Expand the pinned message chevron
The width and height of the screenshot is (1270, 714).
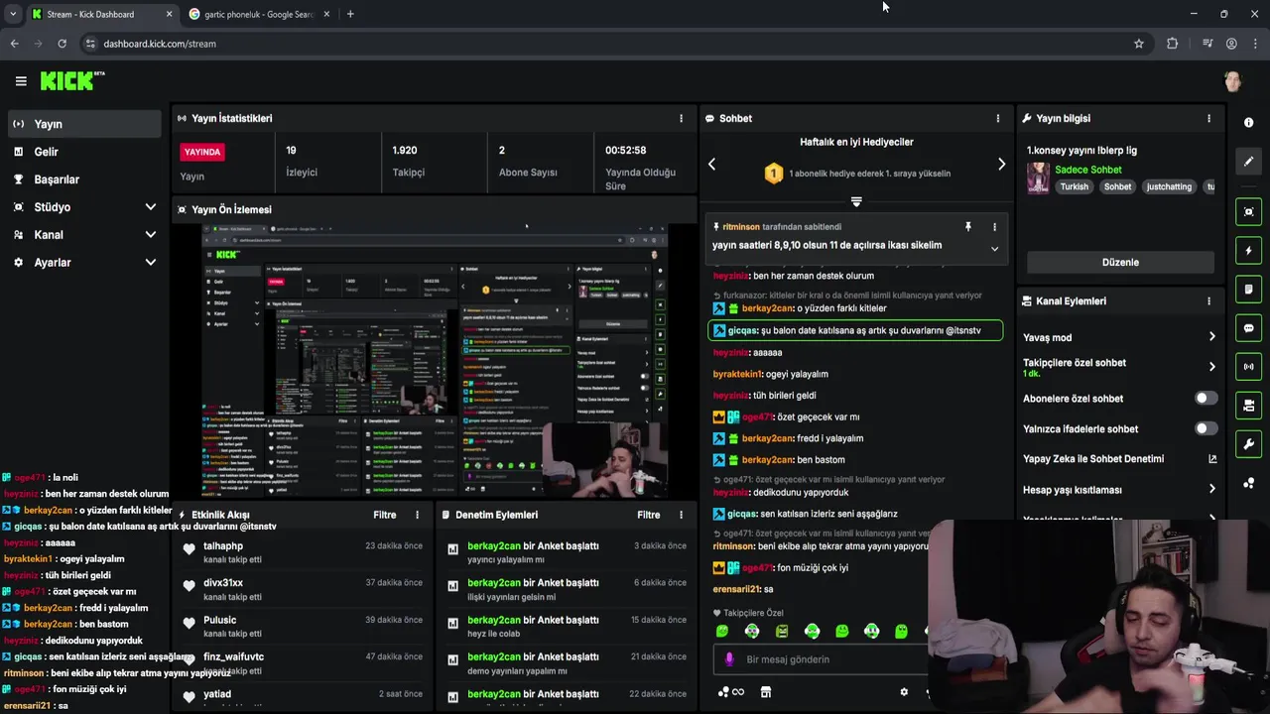click(994, 249)
